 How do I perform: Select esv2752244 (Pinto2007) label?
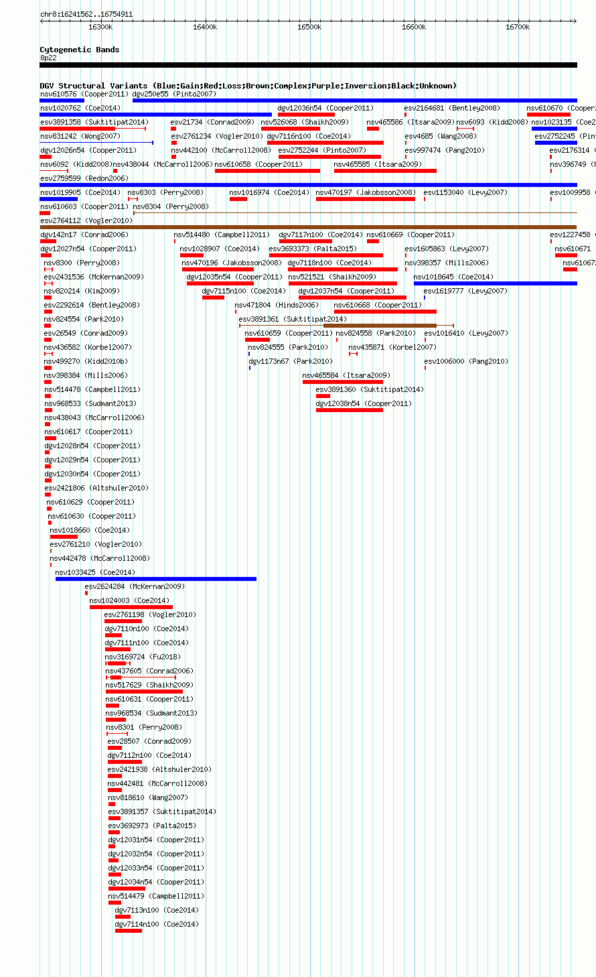(322, 150)
